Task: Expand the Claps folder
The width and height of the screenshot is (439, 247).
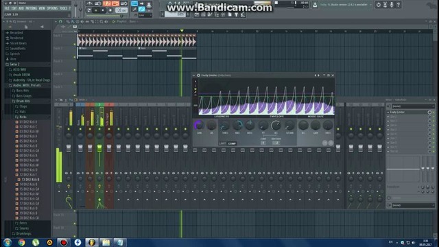Action: pos(23,106)
